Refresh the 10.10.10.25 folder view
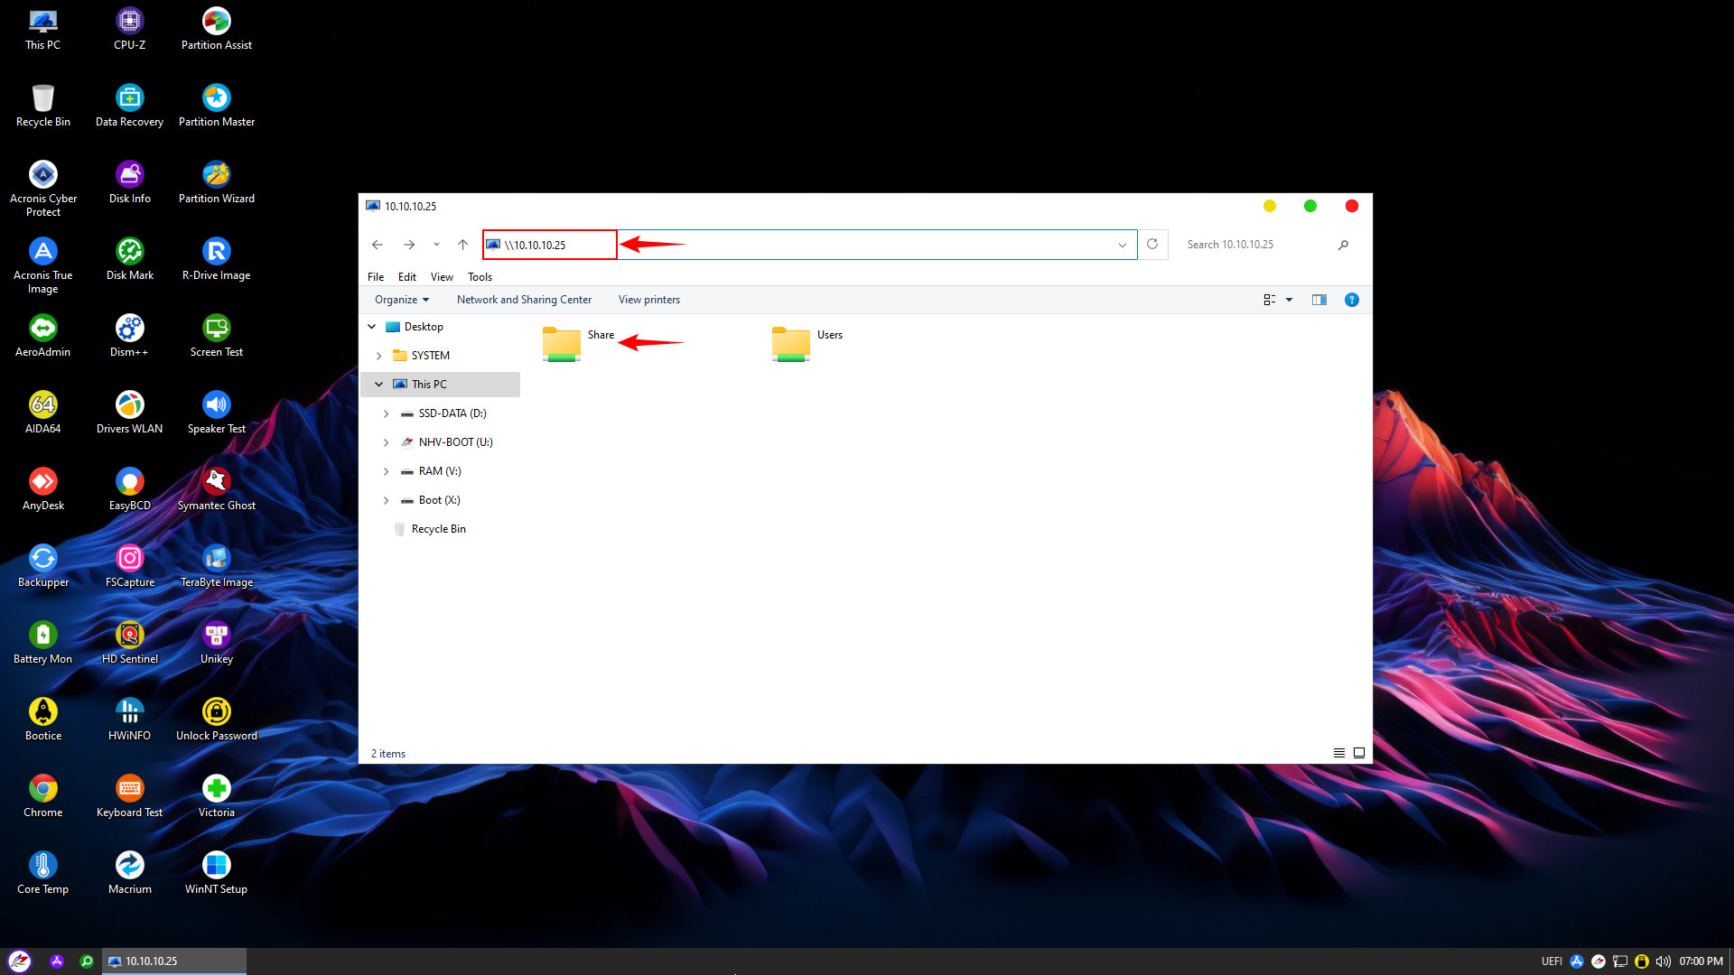The image size is (1734, 975). point(1152,245)
